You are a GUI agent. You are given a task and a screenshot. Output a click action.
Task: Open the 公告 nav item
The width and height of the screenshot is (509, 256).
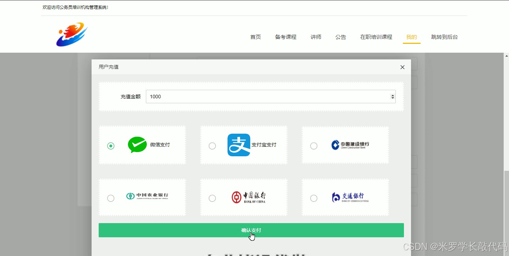341,37
